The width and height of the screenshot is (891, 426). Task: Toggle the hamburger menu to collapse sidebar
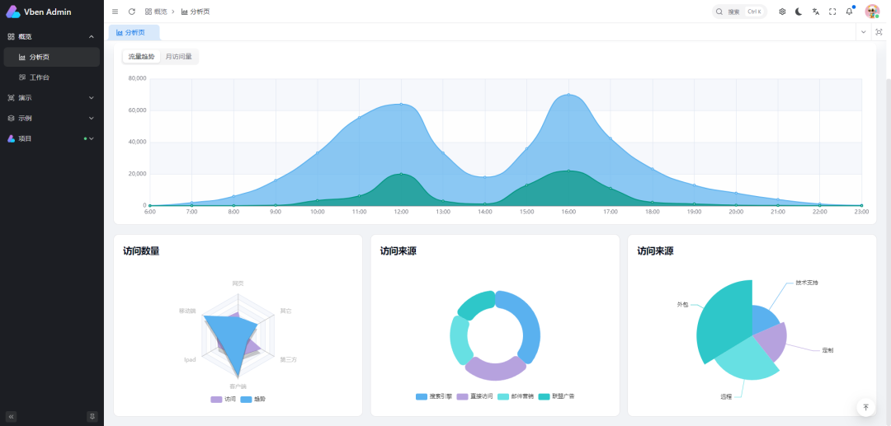tap(115, 12)
